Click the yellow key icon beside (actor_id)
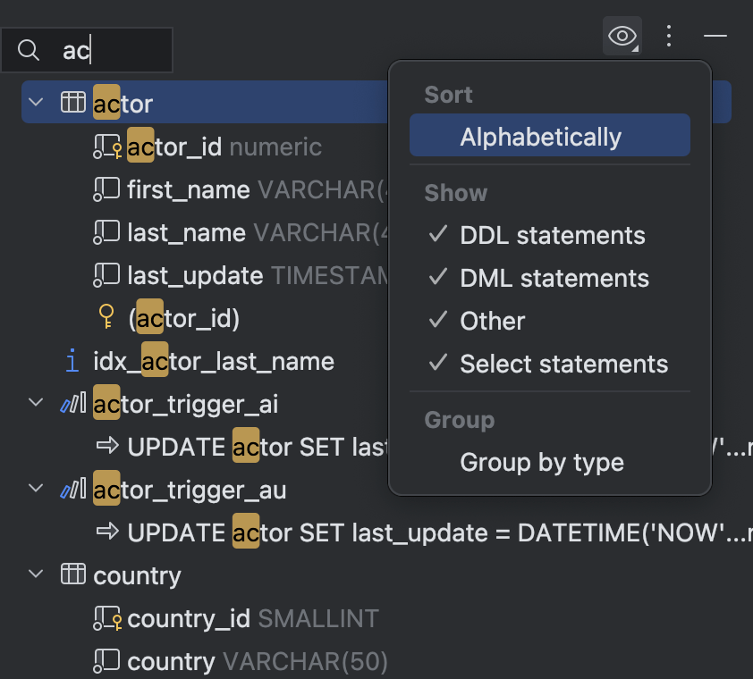753x679 pixels. click(x=106, y=317)
